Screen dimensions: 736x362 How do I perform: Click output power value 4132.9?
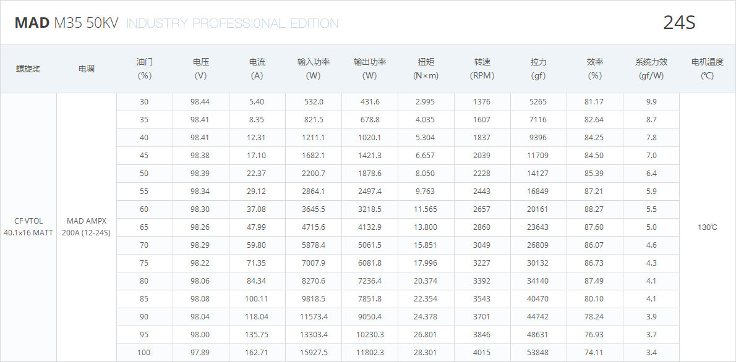(x=370, y=227)
